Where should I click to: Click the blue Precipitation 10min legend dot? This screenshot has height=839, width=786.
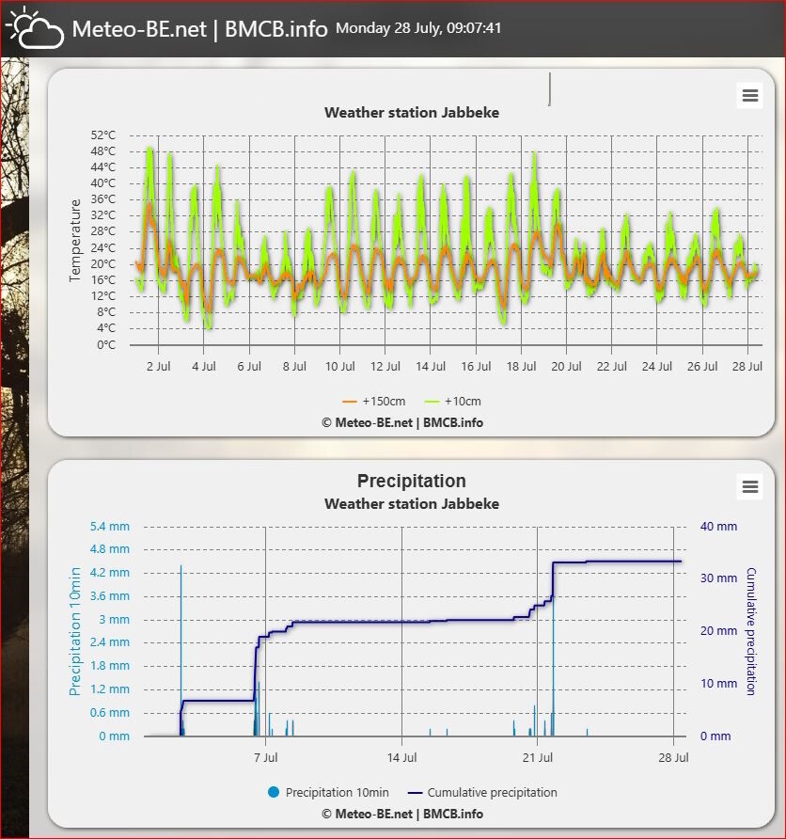point(274,793)
